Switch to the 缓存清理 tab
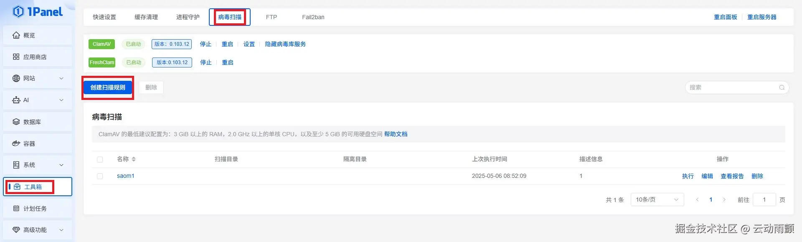The height and width of the screenshot is (242, 802). (x=146, y=17)
